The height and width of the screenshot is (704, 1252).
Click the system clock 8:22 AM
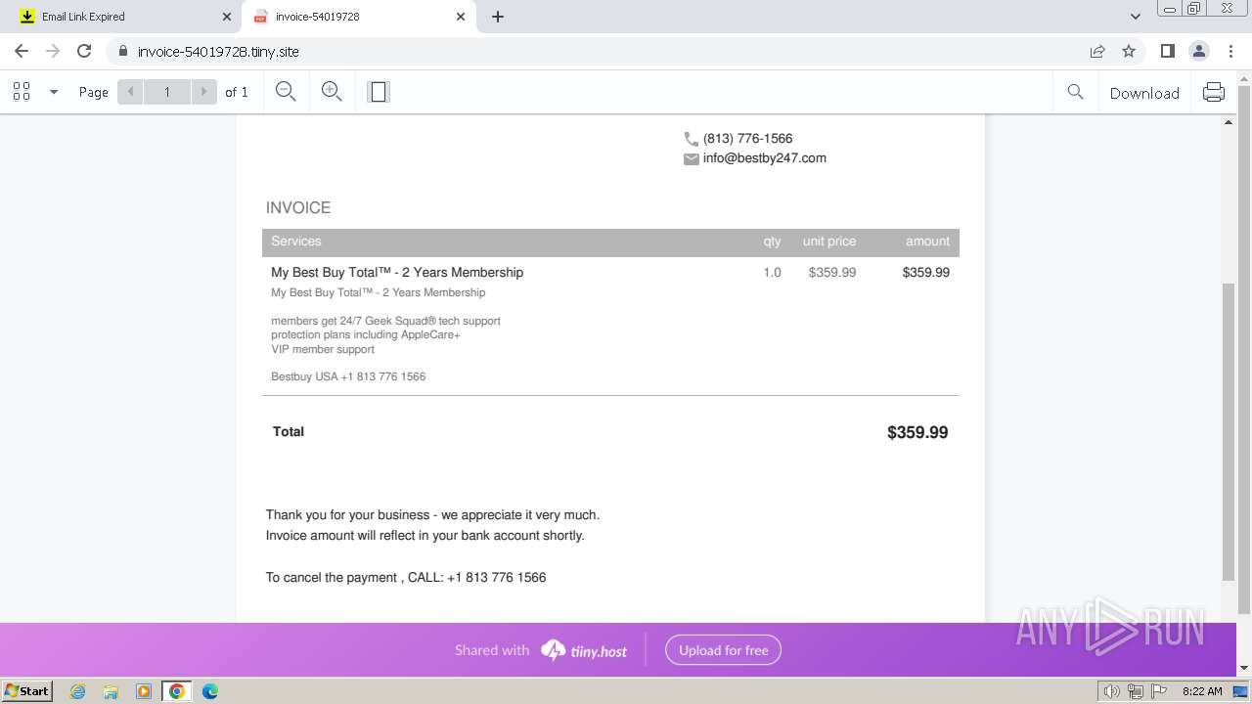[x=1202, y=691]
